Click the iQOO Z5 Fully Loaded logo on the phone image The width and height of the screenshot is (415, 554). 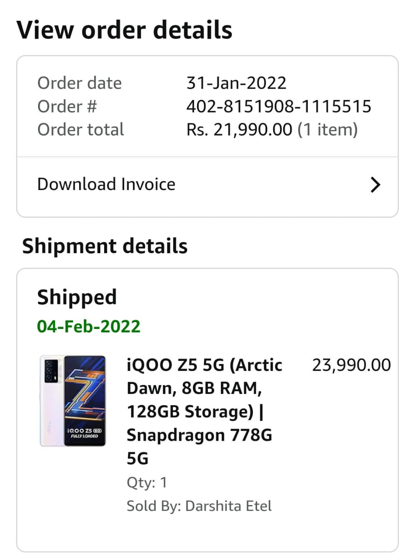coord(84,433)
